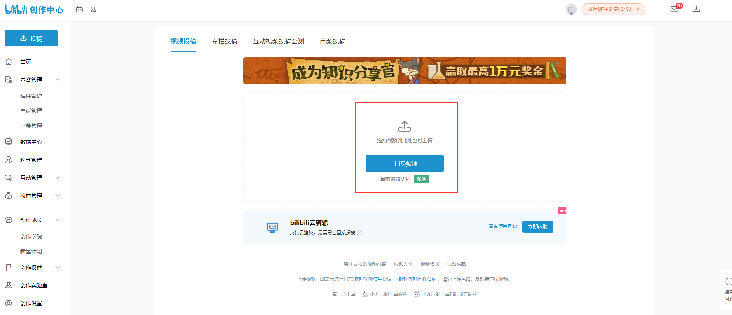Viewport: 732px width, 315px height.
Task: Click the 数据中心 chart icon
Action: point(9,142)
